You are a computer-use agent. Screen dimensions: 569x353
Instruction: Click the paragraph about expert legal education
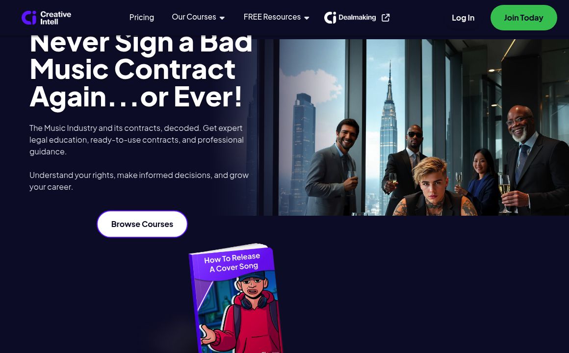[x=137, y=140]
